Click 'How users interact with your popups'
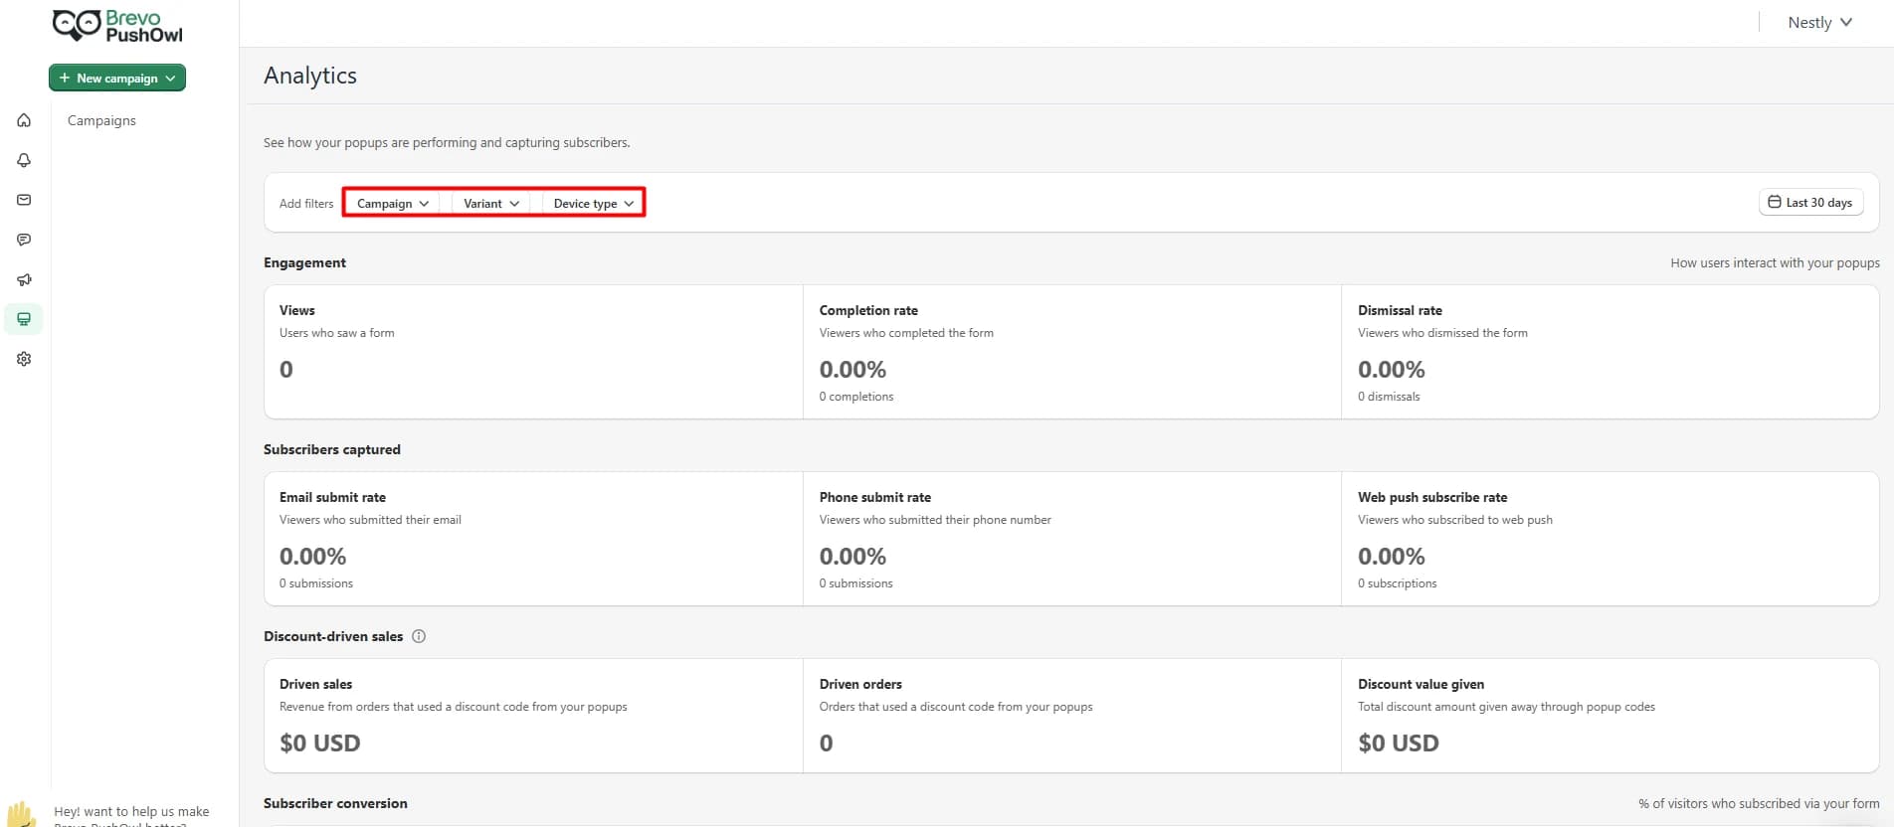The height and width of the screenshot is (827, 1894). point(1775,262)
